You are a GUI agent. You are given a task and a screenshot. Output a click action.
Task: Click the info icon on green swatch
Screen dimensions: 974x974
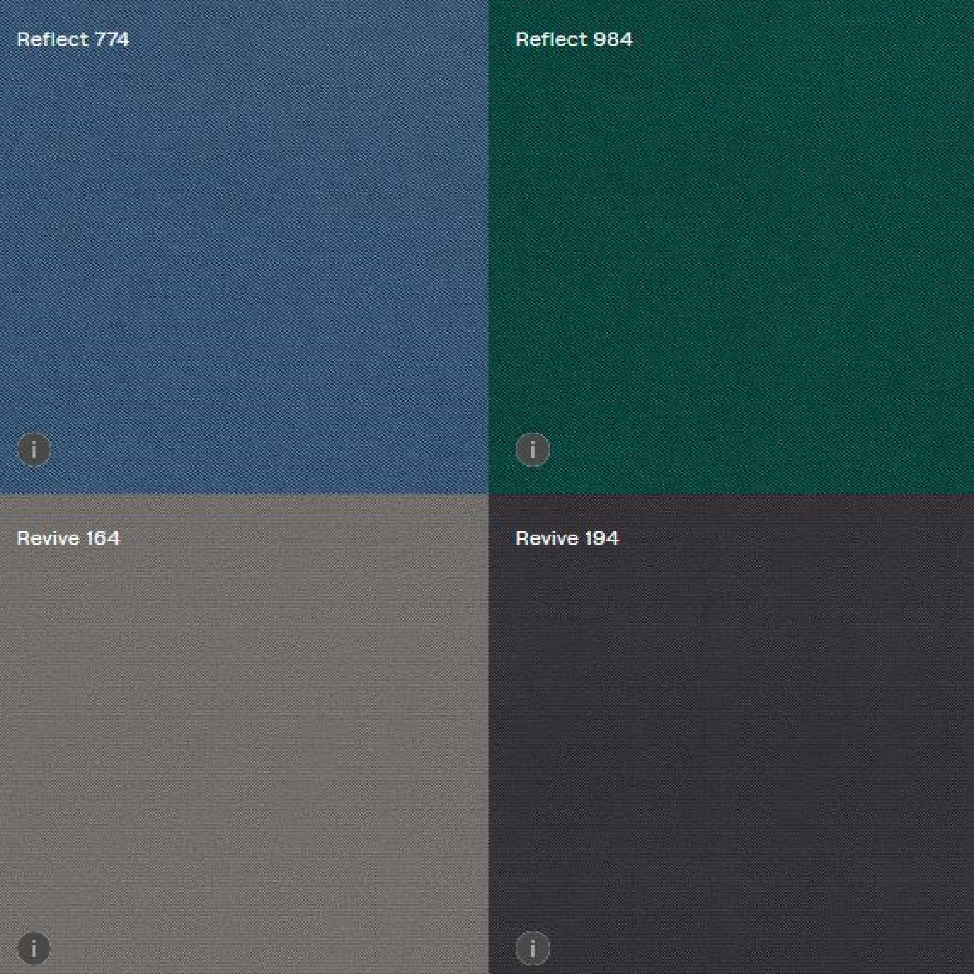pyautogui.click(x=533, y=449)
